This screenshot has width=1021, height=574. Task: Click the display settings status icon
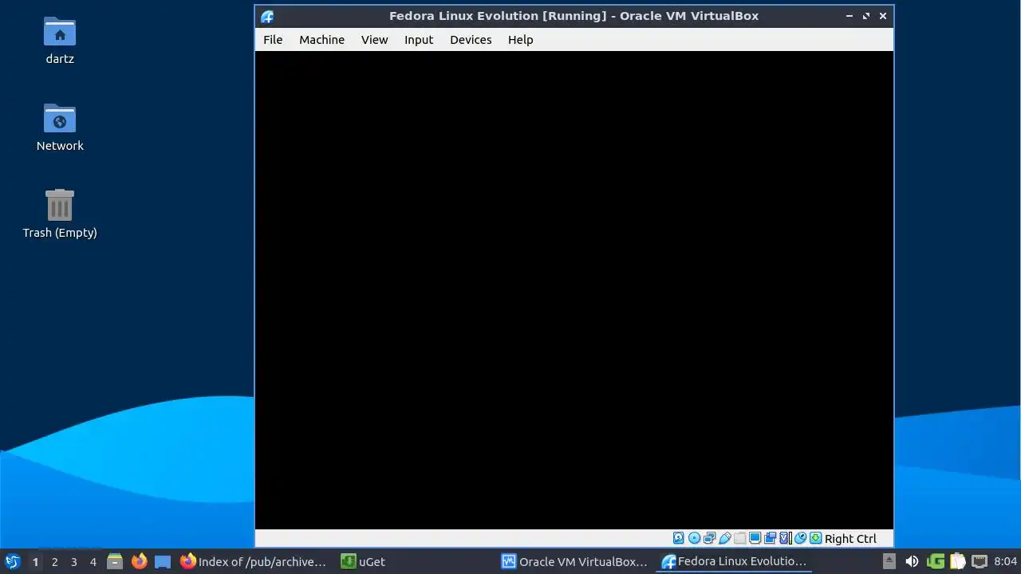click(755, 538)
